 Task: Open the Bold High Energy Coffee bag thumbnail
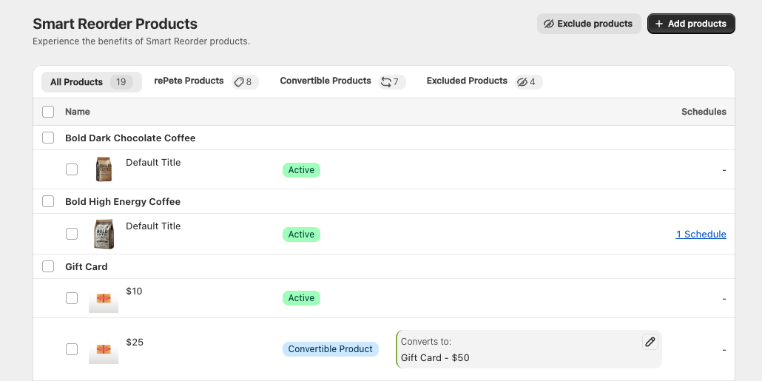[104, 234]
